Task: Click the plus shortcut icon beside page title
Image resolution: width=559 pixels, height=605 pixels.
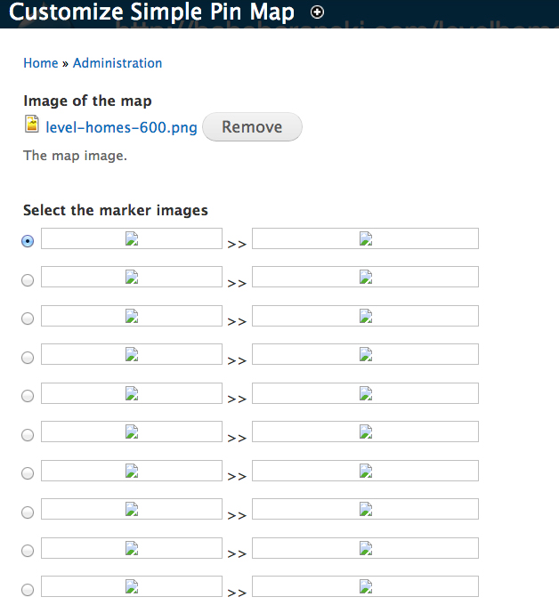Action: point(317,12)
